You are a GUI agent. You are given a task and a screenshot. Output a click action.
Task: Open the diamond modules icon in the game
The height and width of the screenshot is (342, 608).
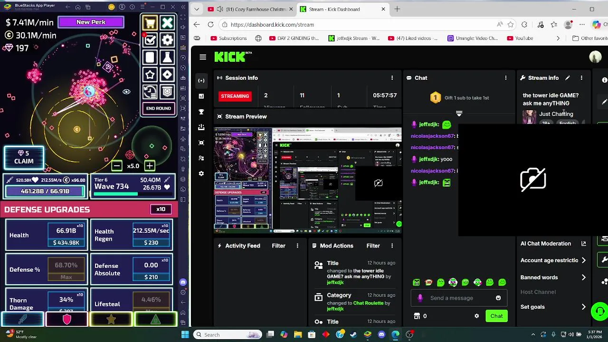167,75
